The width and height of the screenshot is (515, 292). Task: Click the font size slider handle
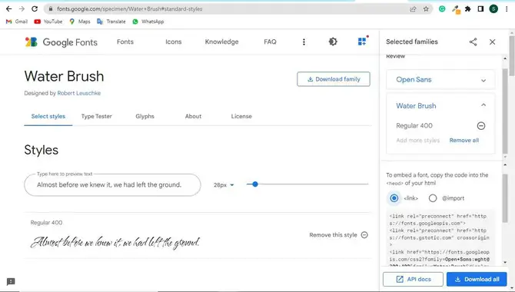pyautogui.click(x=255, y=184)
